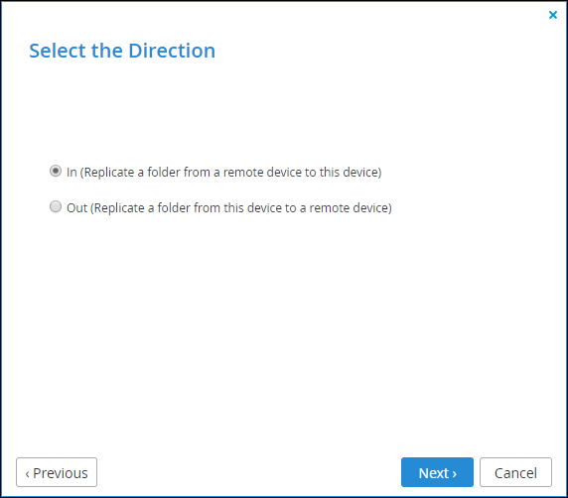Screen dimensions: 568x498
Task: Go back with the Previous button
Action: tap(57, 472)
